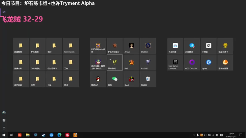Open Steam from the taskbar
Screen dimensions: 246x138
(43, 135)
